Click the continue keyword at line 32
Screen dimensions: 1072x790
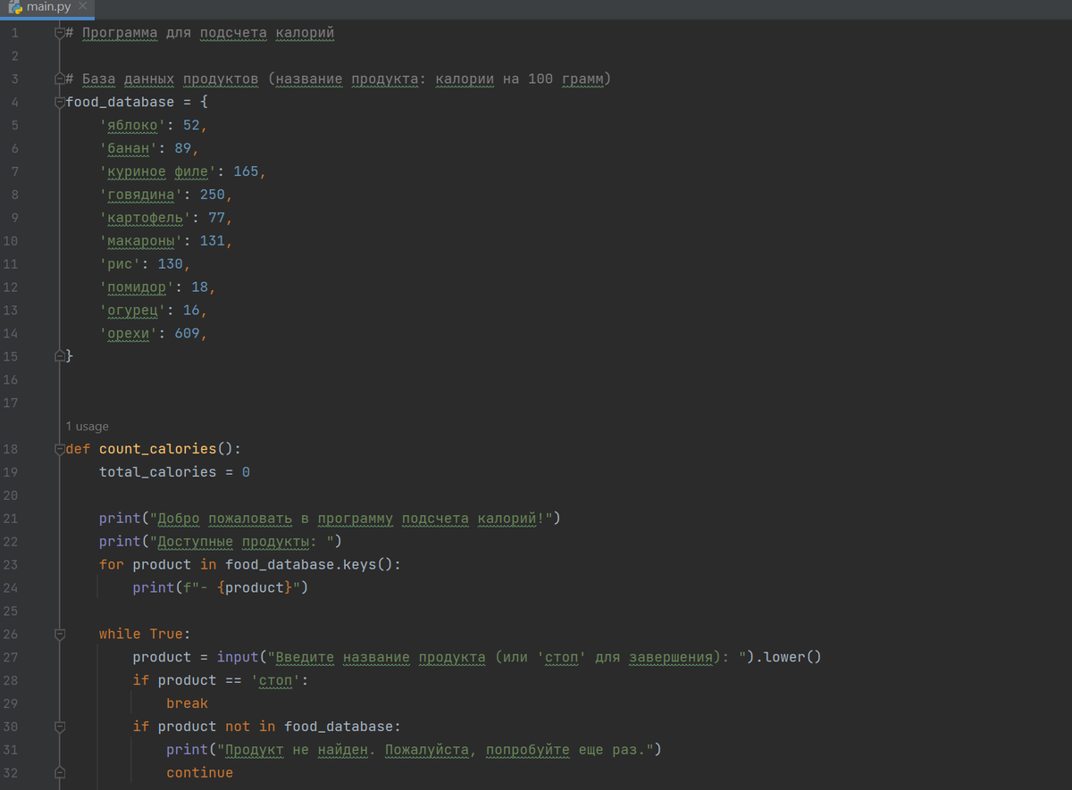(200, 773)
